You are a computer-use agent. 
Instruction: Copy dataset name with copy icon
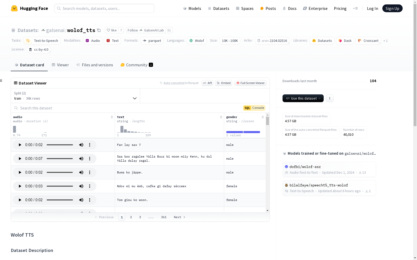99,30
